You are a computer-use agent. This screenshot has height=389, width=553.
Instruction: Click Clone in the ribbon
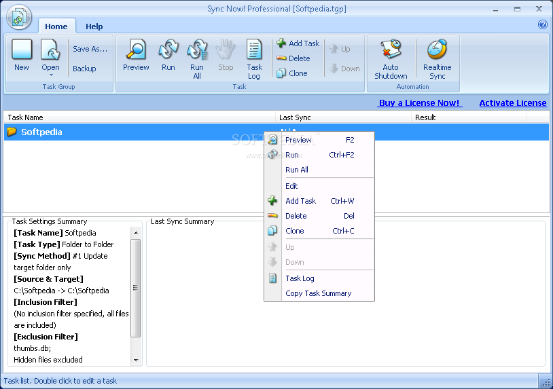tap(292, 73)
